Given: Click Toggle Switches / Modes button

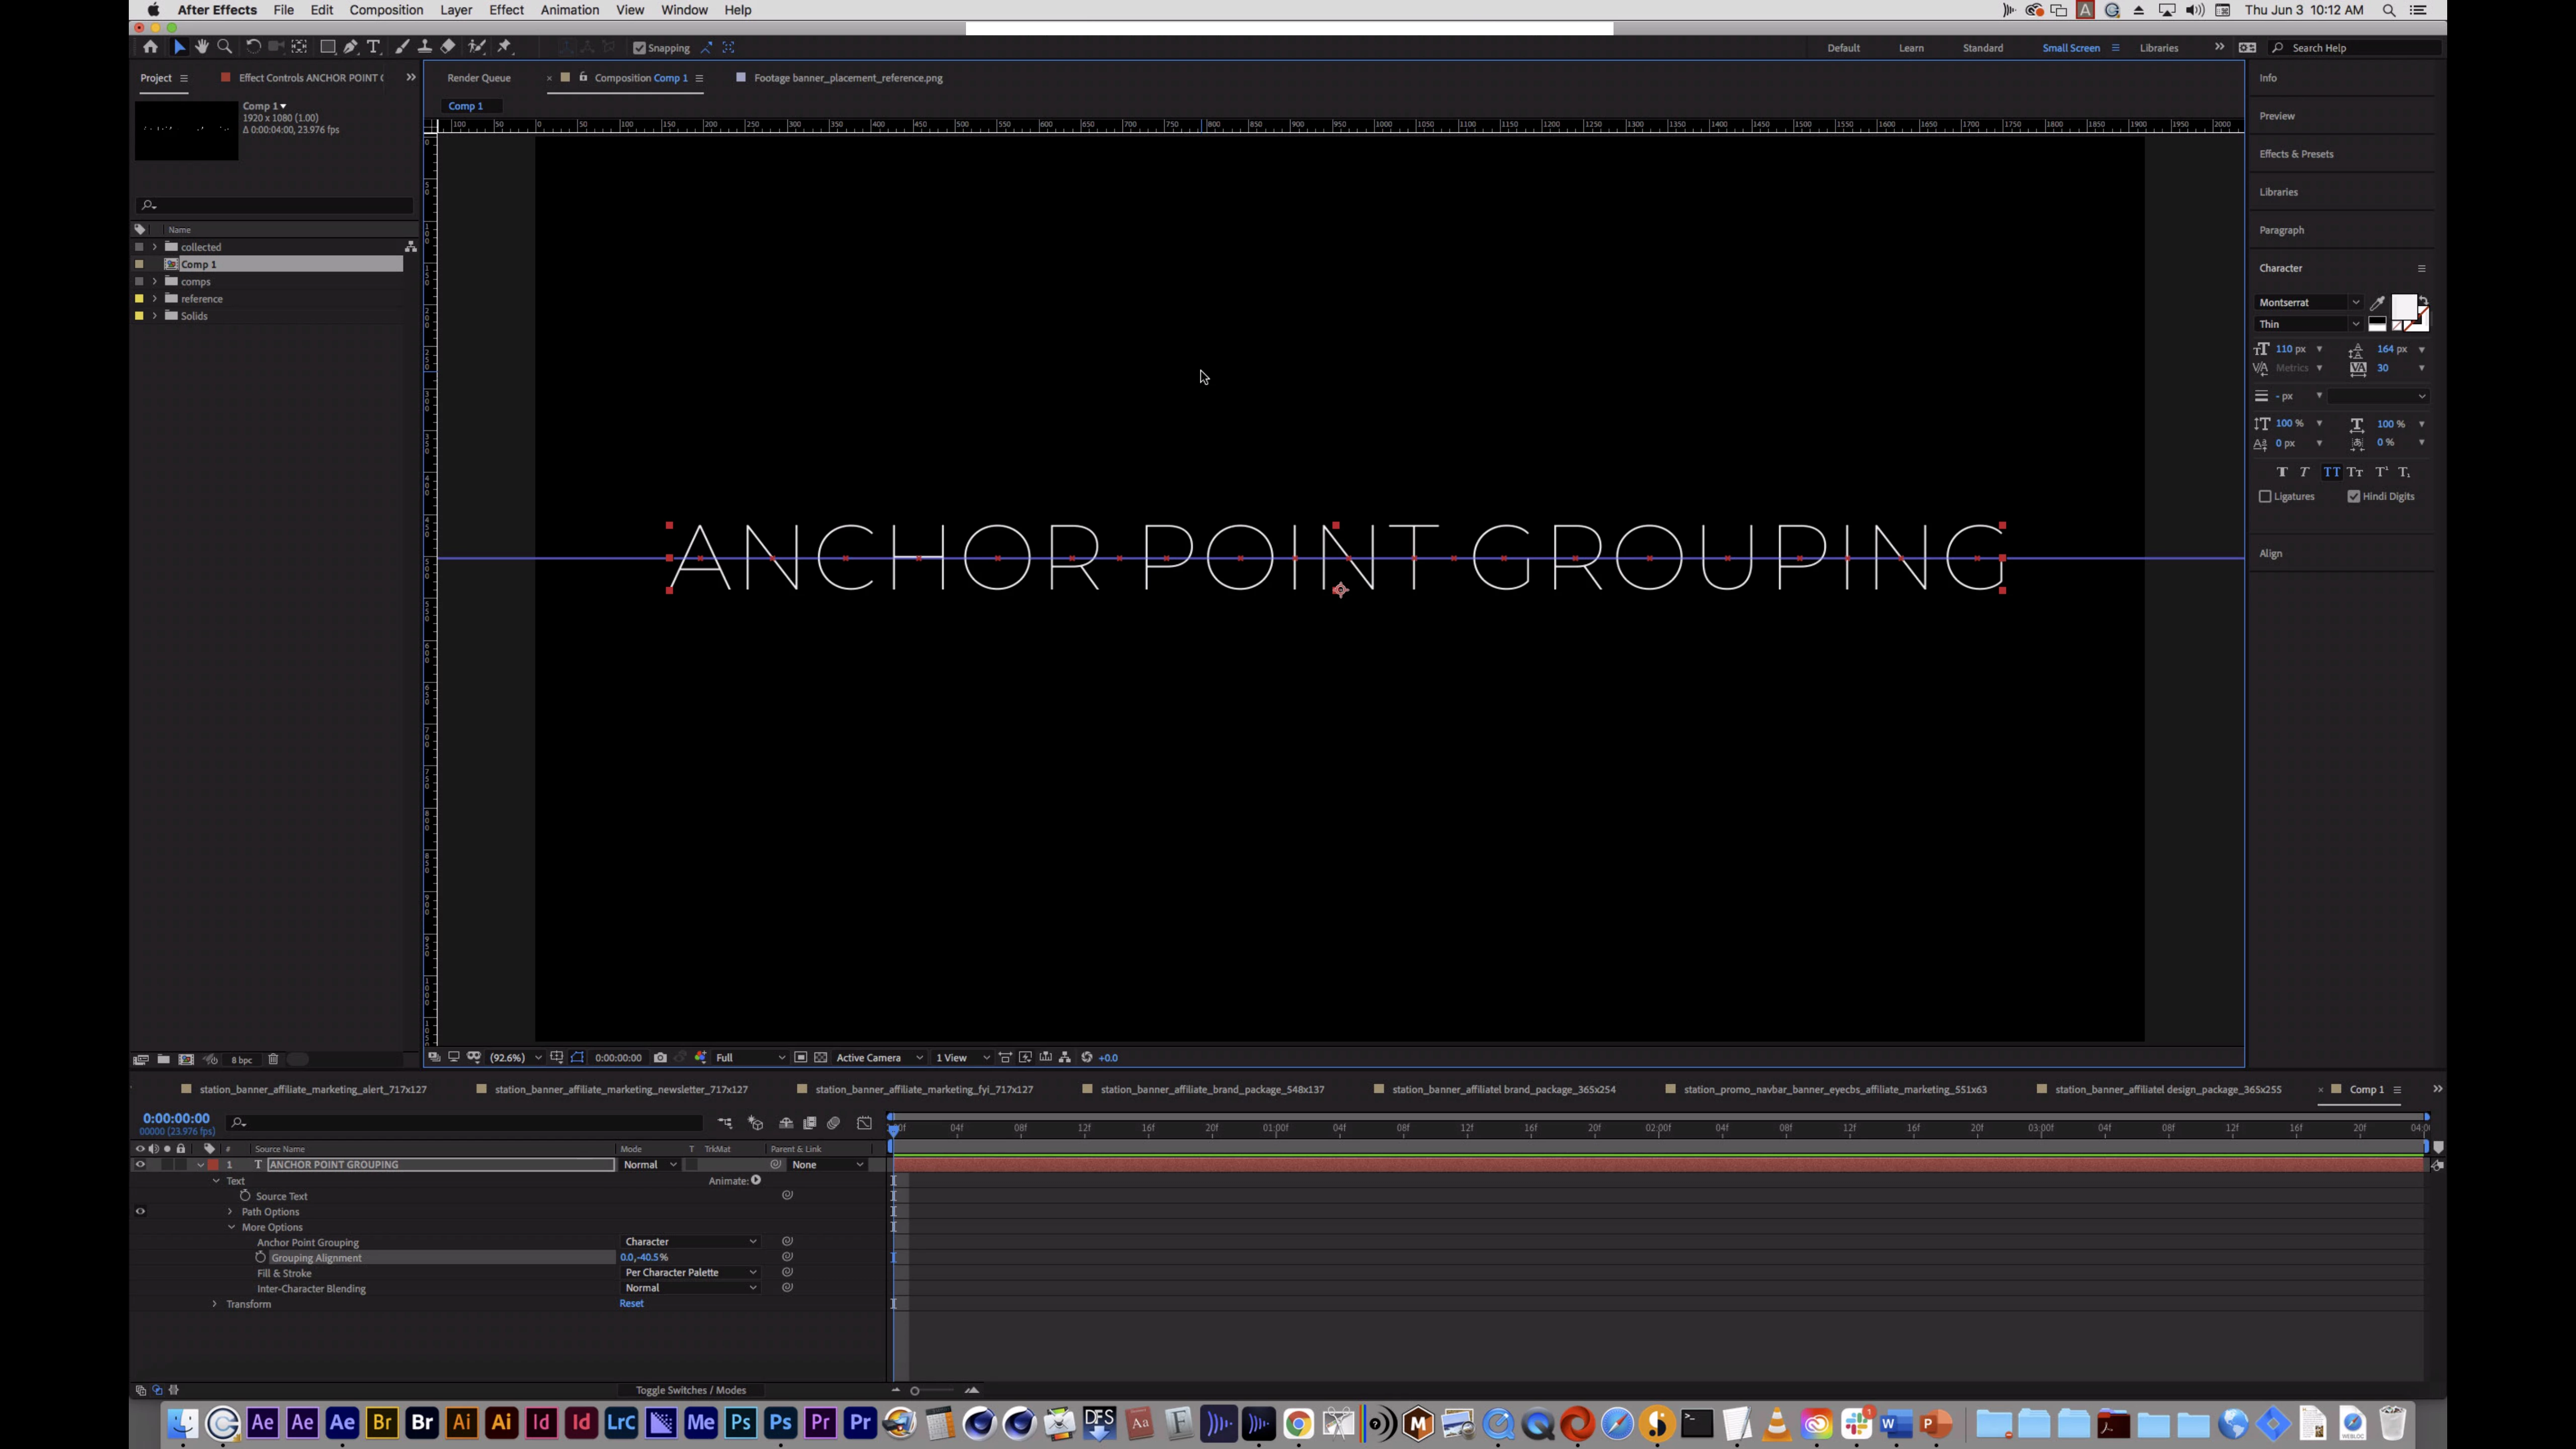Looking at the screenshot, I should click(690, 1390).
